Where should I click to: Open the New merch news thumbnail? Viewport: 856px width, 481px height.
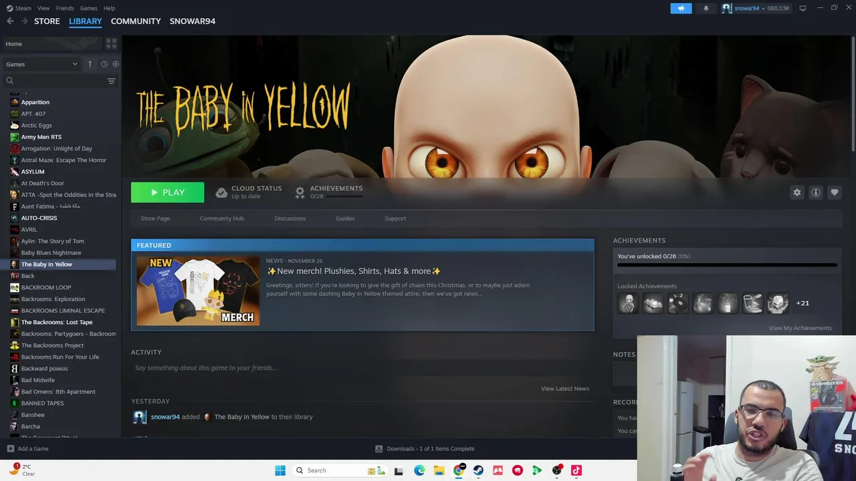[x=198, y=291]
